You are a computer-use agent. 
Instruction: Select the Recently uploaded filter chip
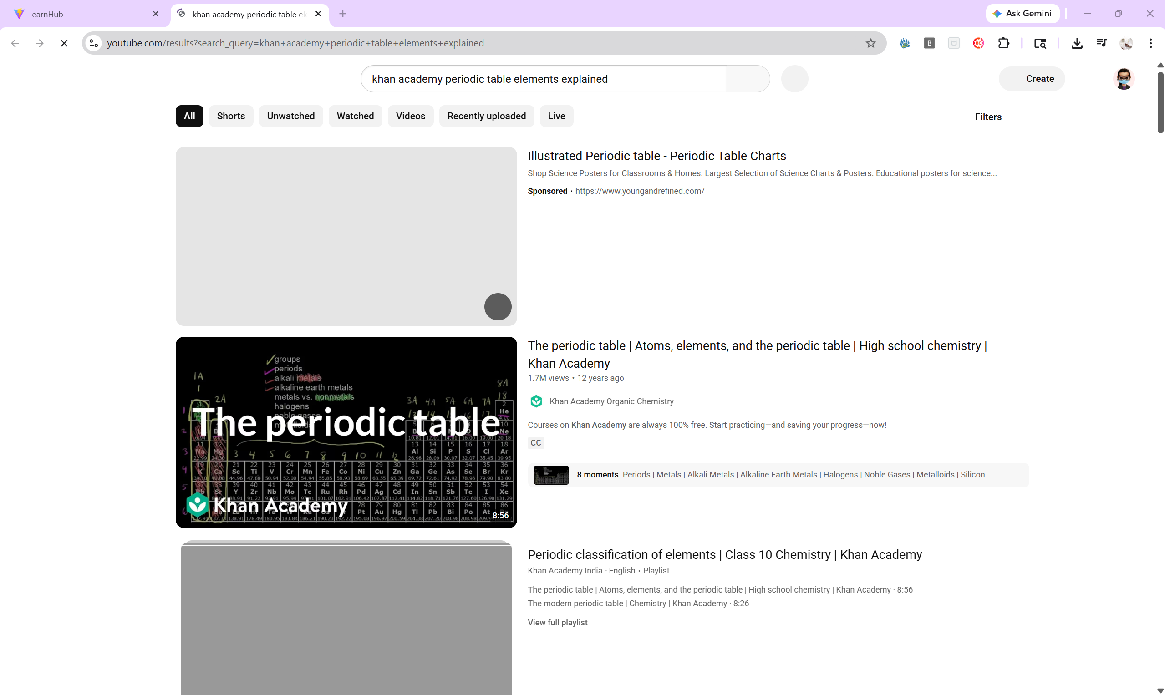(486, 116)
